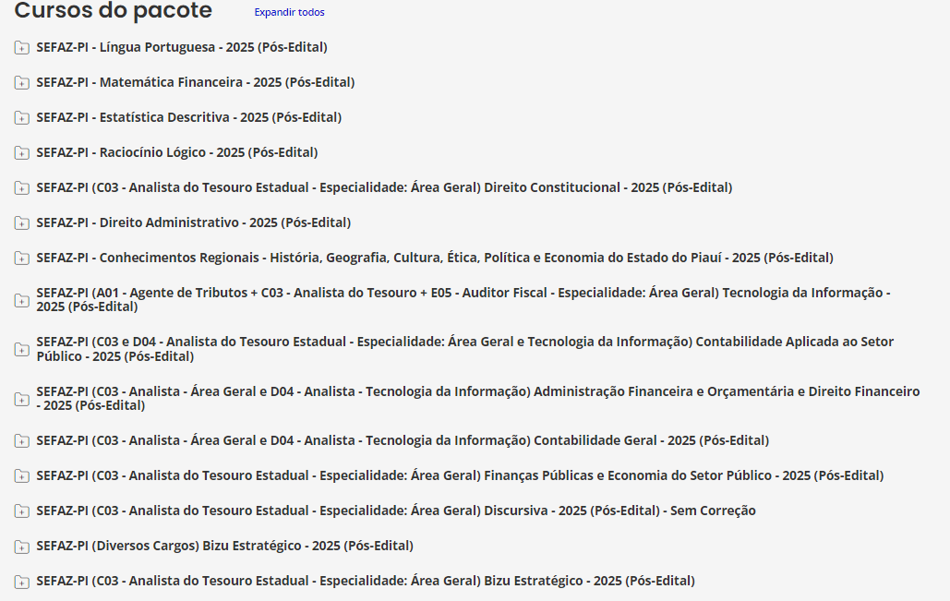Click the Direito Constitucional course folder icon

point(21,187)
